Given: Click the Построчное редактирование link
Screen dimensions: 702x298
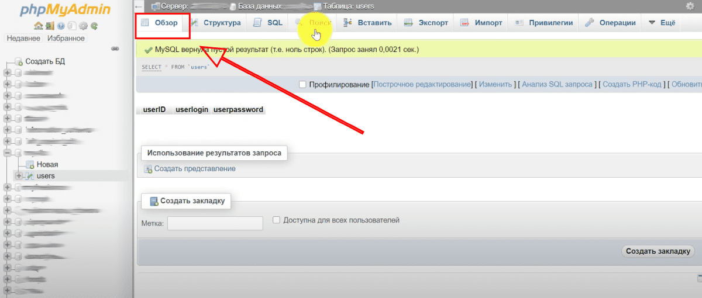Looking at the screenshot, I should [422, 85].
